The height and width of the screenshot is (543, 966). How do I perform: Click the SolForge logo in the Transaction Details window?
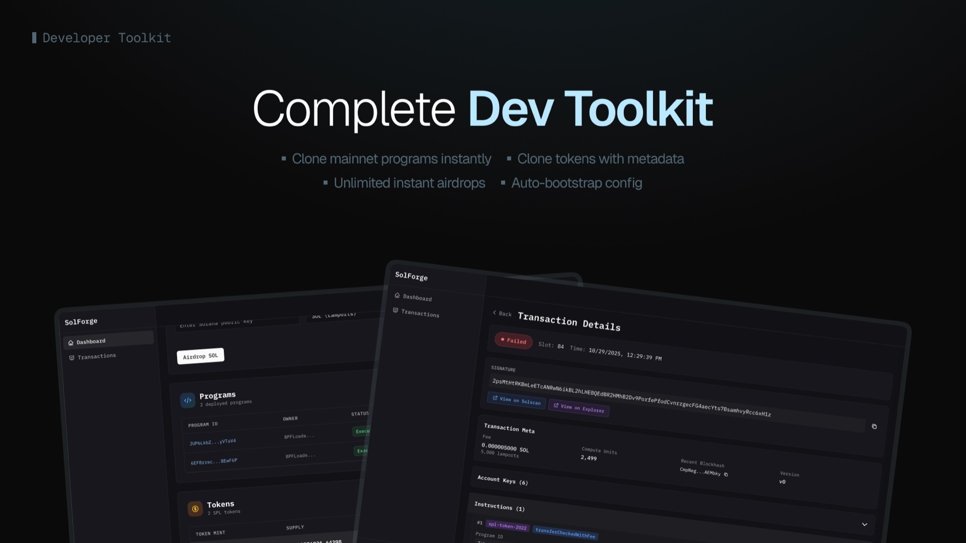pyautogui.click(x=411, y=276)
